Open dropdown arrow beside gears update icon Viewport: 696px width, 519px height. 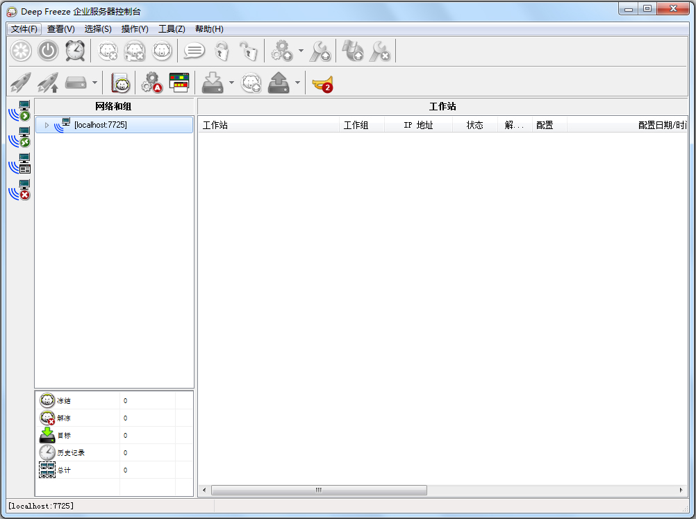301,51
